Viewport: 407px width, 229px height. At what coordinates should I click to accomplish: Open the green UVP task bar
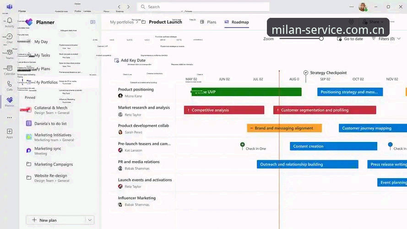246,92
